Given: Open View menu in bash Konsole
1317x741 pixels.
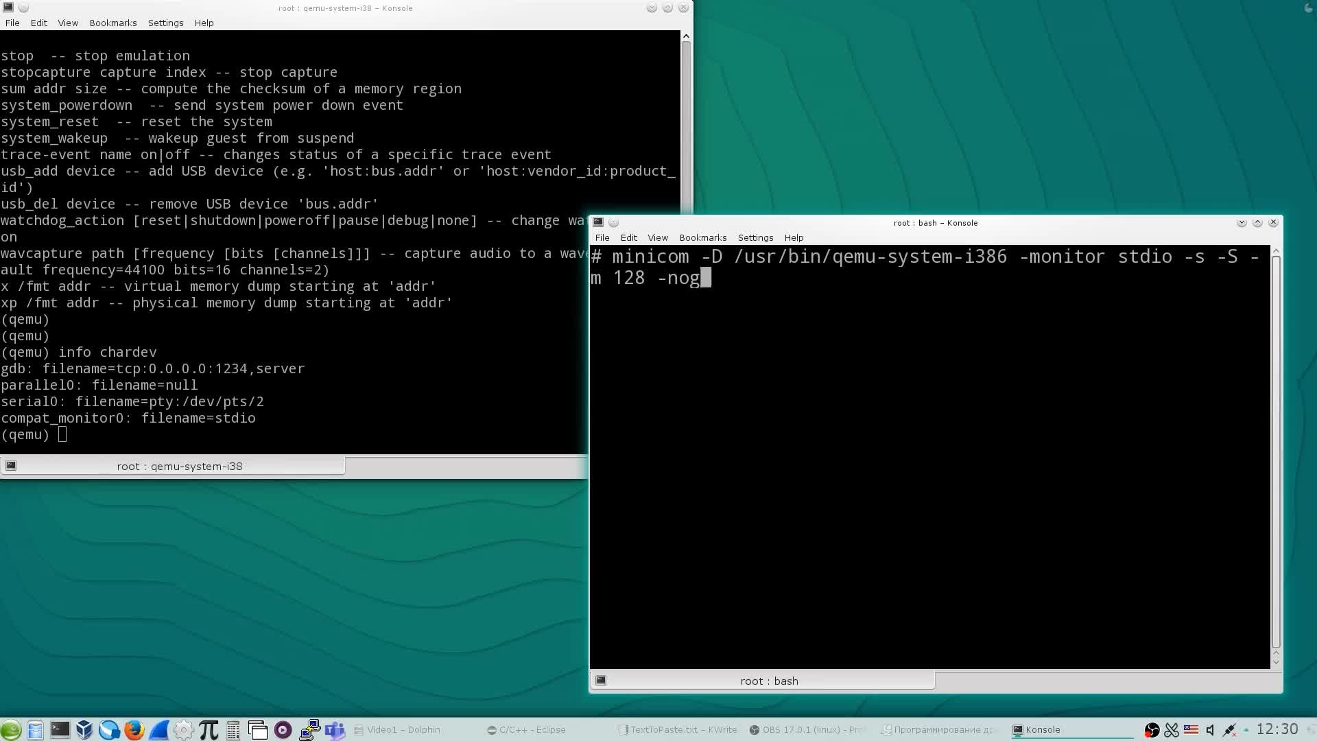Looking at the screenshot, I should point(657,237).
